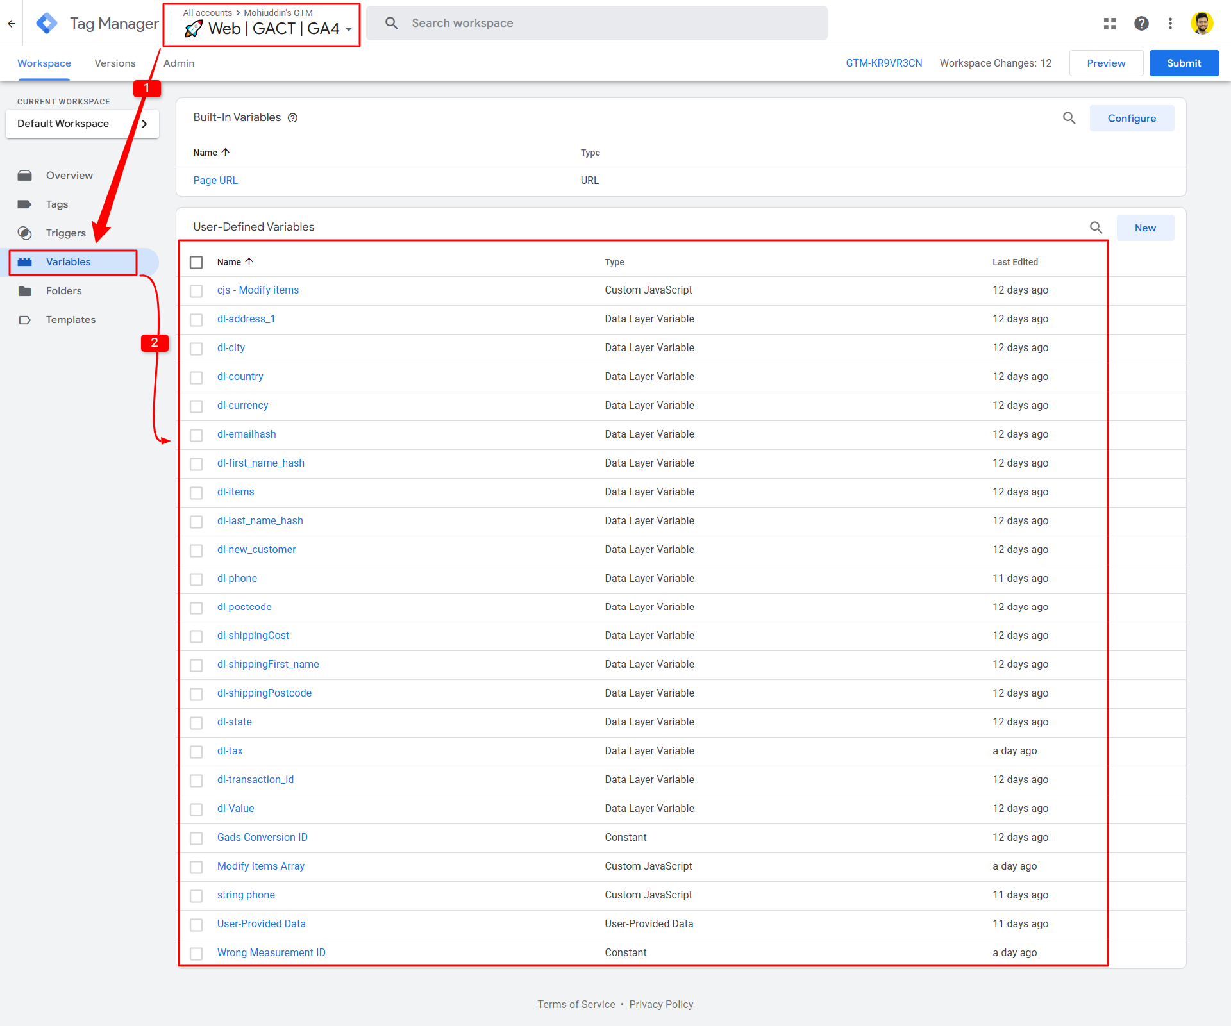Click Built-In Variables help info icon
The height and width of the screenshot is (1026, 1231).
point(292,118)
